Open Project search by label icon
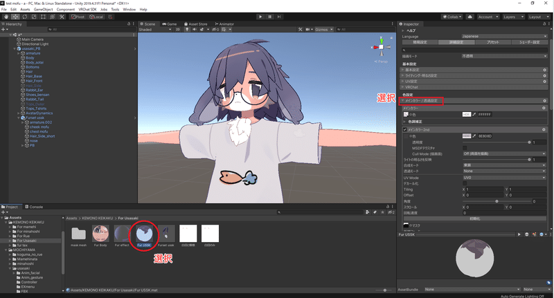554x298 pixels. click(375, 212)
